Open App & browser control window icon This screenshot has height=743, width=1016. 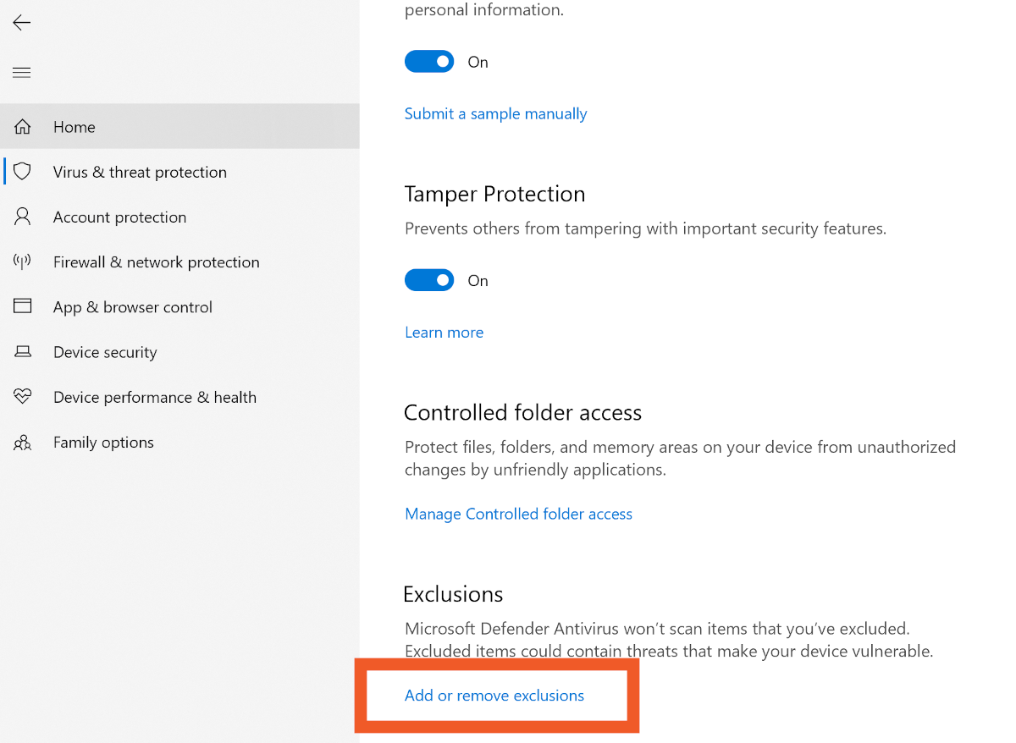click(23, 306)
